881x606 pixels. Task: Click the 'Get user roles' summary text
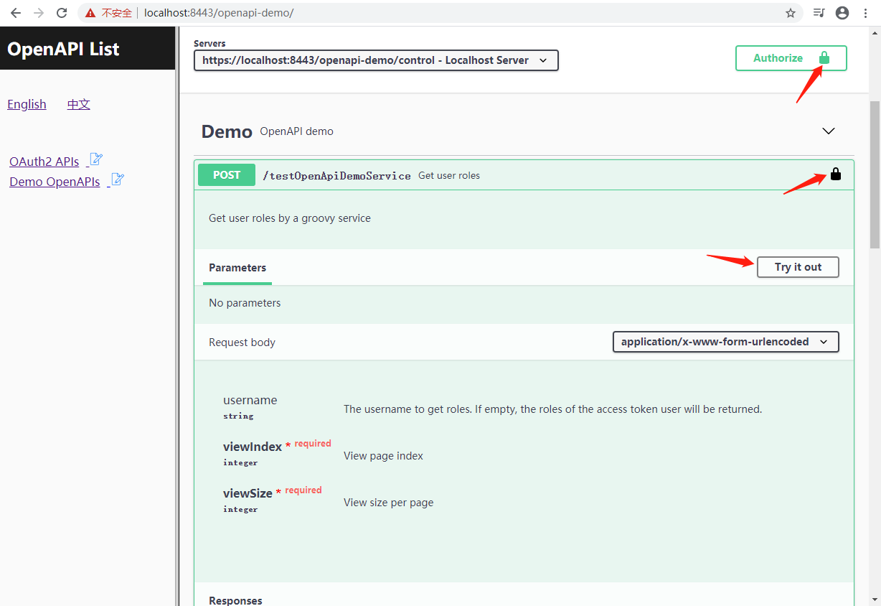coord(449,175)
